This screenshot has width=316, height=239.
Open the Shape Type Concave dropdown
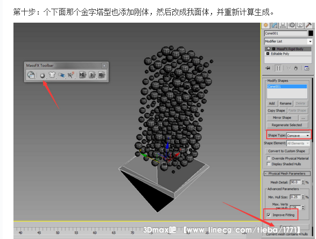pos(298,135)
